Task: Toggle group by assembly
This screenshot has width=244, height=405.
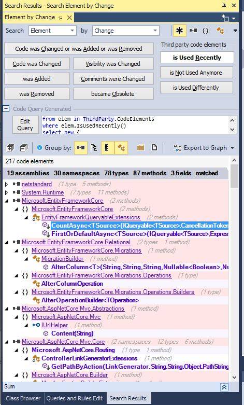Action: tap(81, 148)
